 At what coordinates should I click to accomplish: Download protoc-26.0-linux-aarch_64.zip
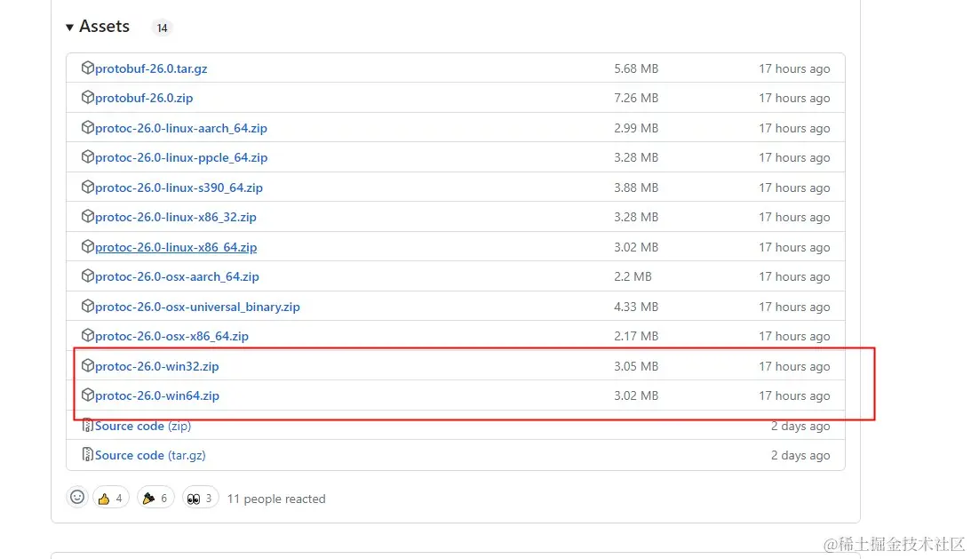[181, 128]
